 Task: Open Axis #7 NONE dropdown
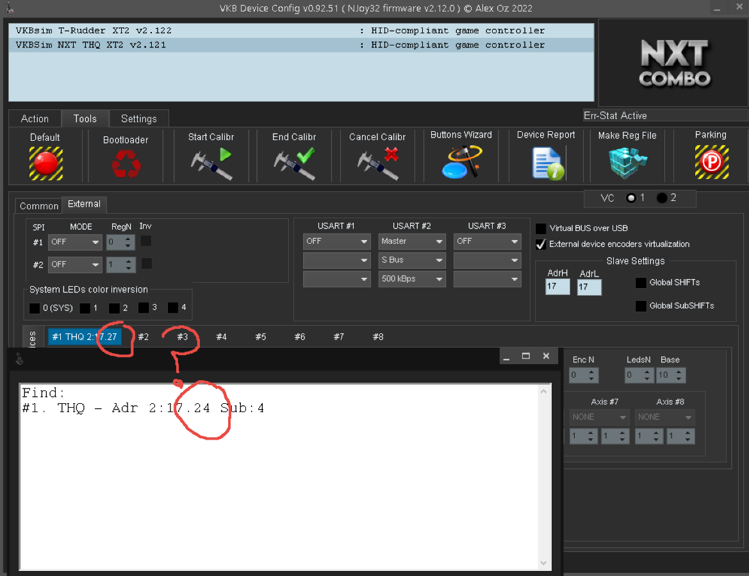pos(599,417)
